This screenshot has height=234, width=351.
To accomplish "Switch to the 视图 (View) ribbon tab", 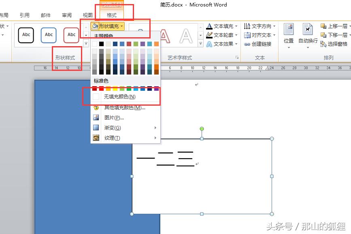I will 87,15.
